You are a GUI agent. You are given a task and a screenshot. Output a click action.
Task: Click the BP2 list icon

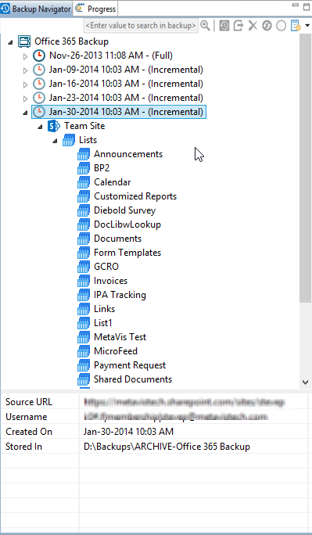[x=84, y=168]
